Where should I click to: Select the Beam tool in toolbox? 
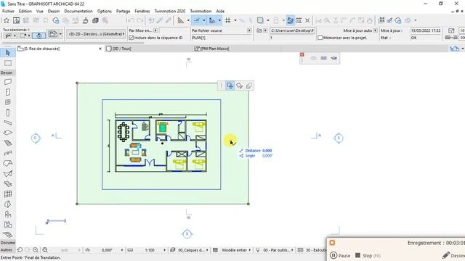tap(8, 123)
